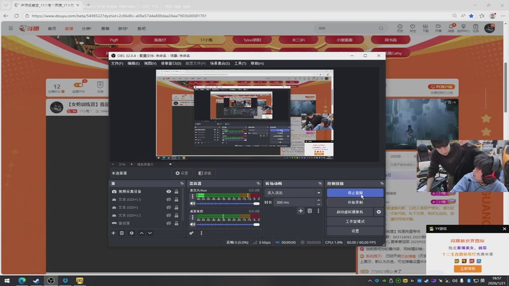Open browser tab list chevron
Viewport: 509px width, 286px height.
[6, 6]
